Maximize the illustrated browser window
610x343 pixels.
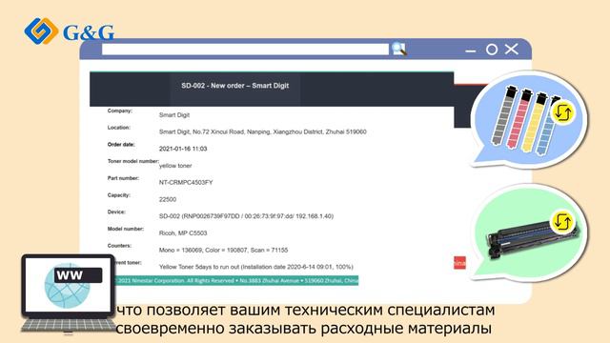pyautogui.click(x=492, y=50)
